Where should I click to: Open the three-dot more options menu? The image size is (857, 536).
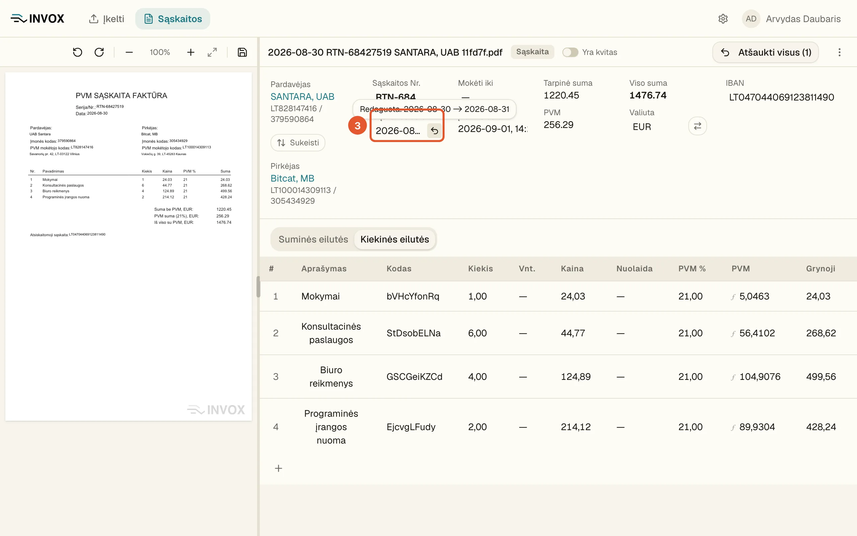[x=839, y=53]
